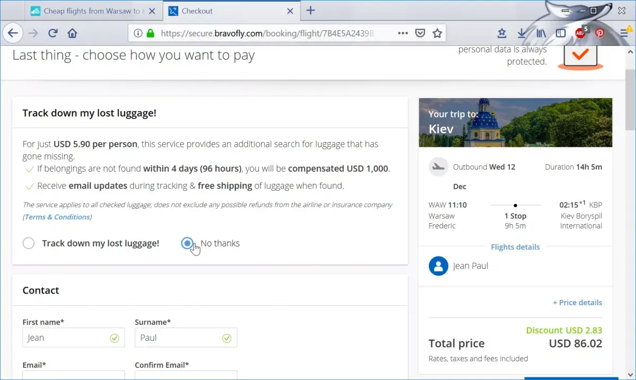Open the browser home page
The height and width of the screenshot is (380, 636).
[x=73, y=33]
